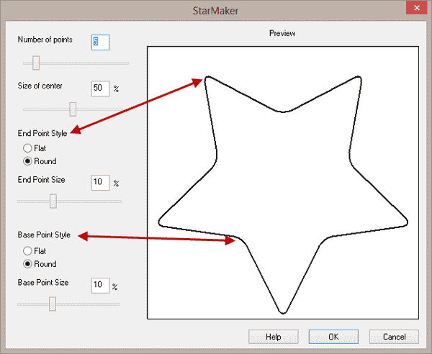This screenshot has height=354, width=432.
Task: Open Help for StarMaker
Action: 273,337
